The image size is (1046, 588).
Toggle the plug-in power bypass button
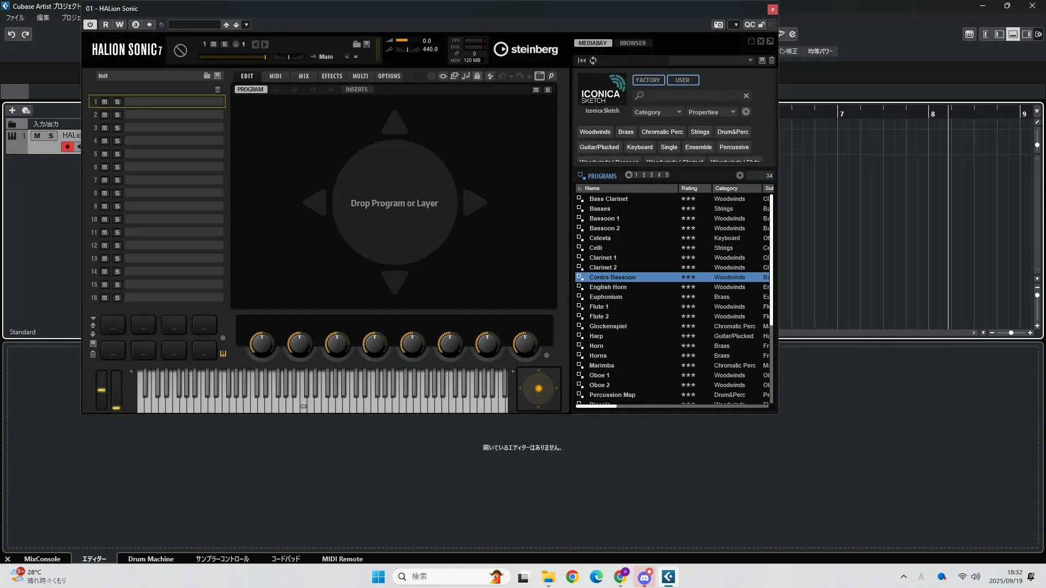click(90, 24)
